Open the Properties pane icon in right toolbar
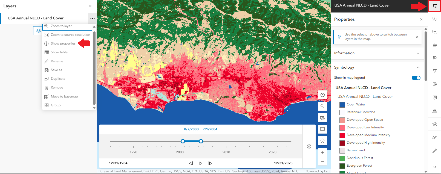This screenshot has width=441, height=174. point(434,6)
